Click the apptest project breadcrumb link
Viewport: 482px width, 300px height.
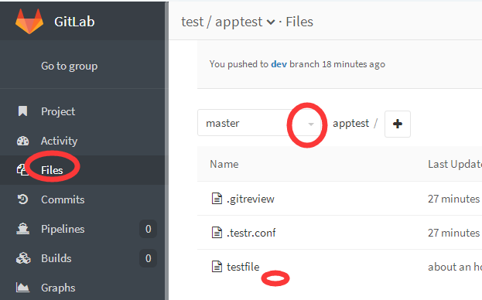coord(239,22)
